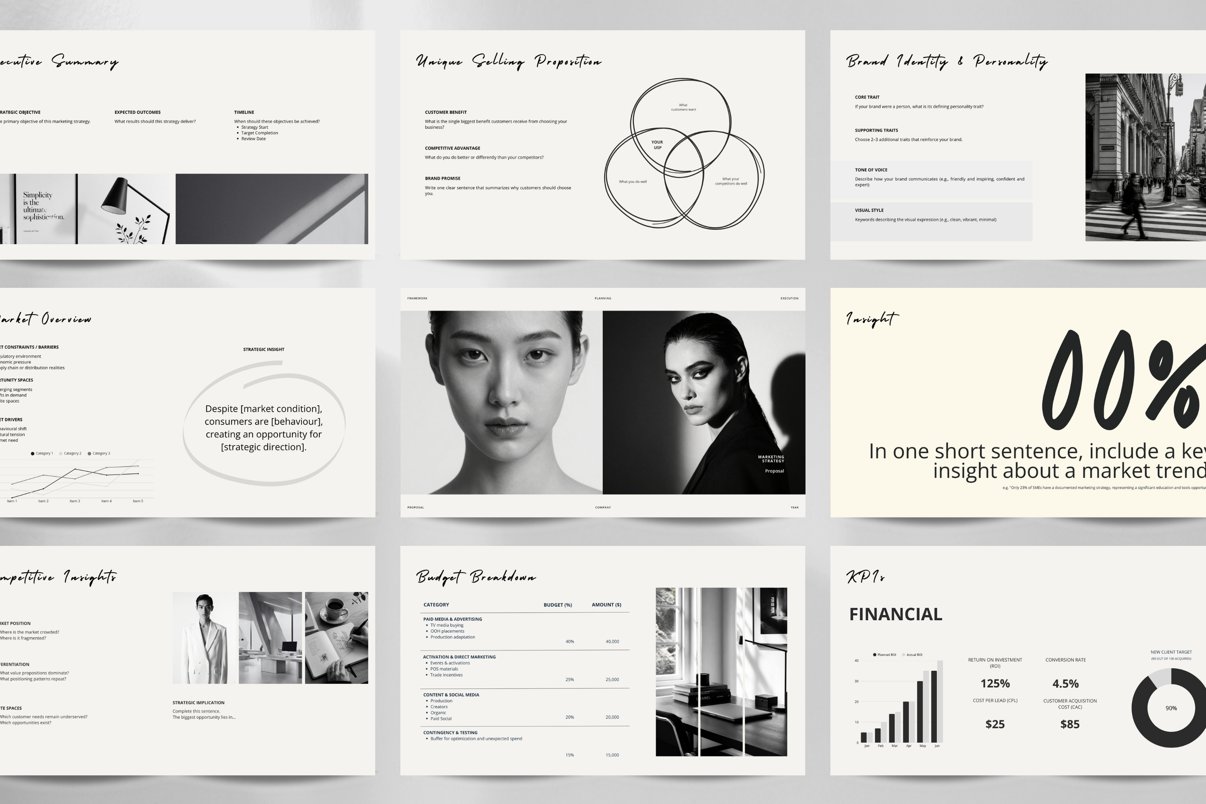The height and width of the screenshot is (804, 1206).
Task: Click the 'SUPPORTING TRAITS' heading
Action: (877, 130)
